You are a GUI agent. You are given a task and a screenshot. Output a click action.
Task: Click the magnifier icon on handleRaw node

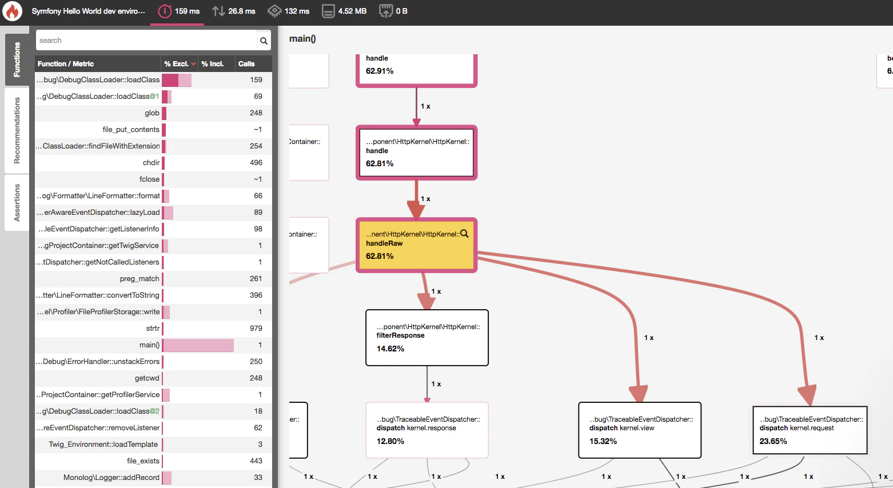pos(465,233)
